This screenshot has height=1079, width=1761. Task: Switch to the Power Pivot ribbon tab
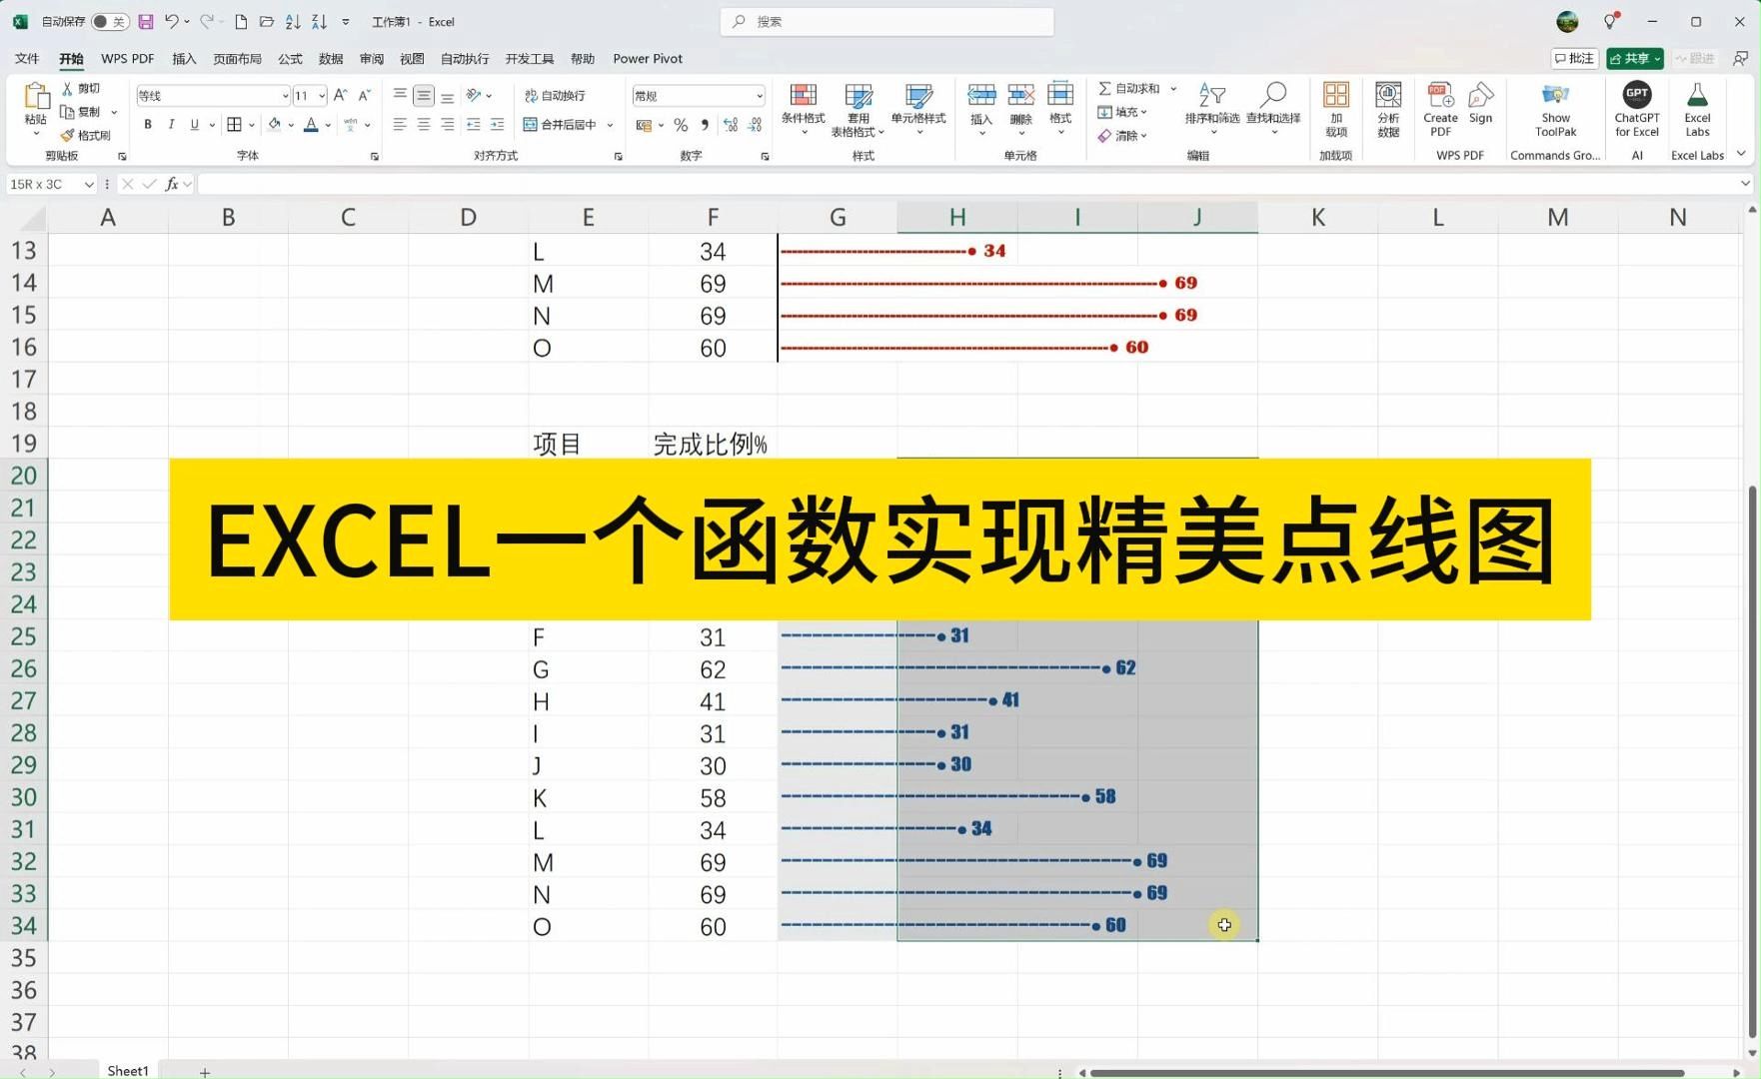click(x=647, y=58)
